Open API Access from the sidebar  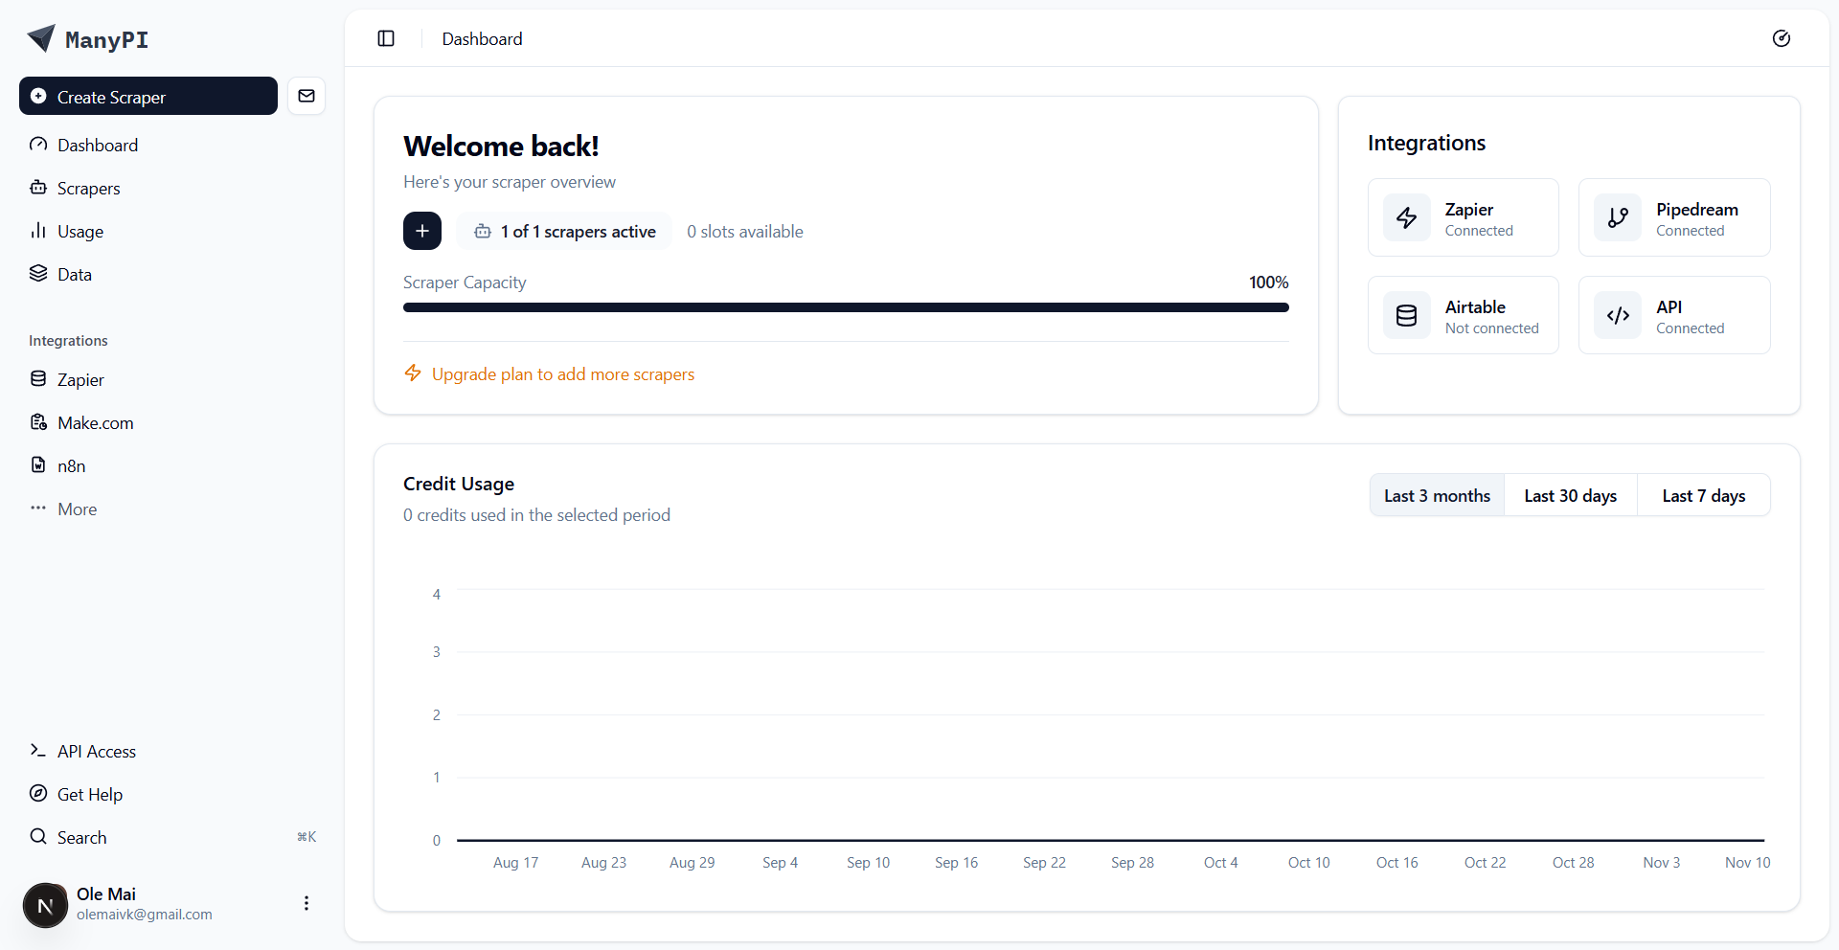(x=96, y=751)
